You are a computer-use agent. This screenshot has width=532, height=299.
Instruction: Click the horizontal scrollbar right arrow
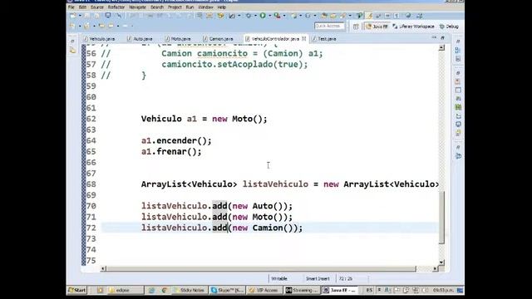click(435, 269)
